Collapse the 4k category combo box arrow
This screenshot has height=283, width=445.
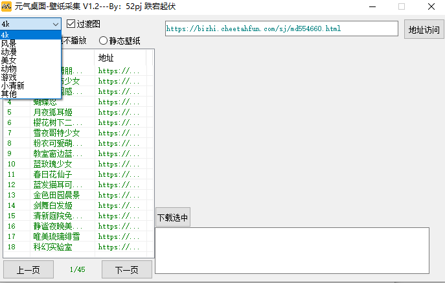click(56, 25)
